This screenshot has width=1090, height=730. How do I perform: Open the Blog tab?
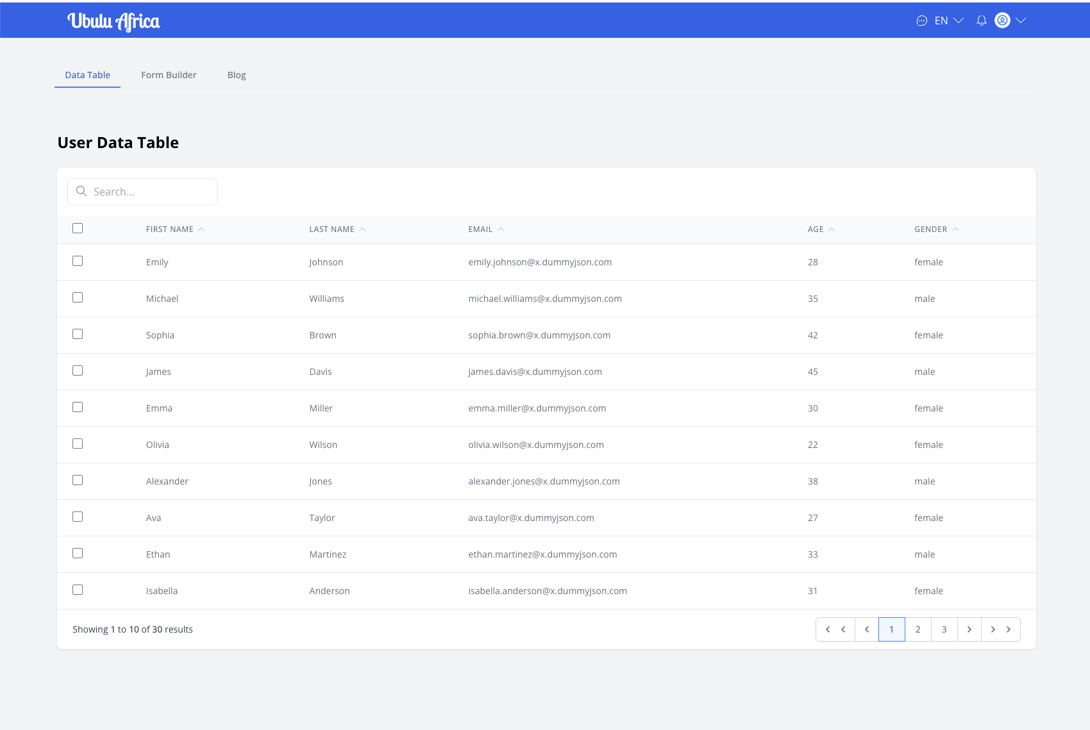point(237,75)
